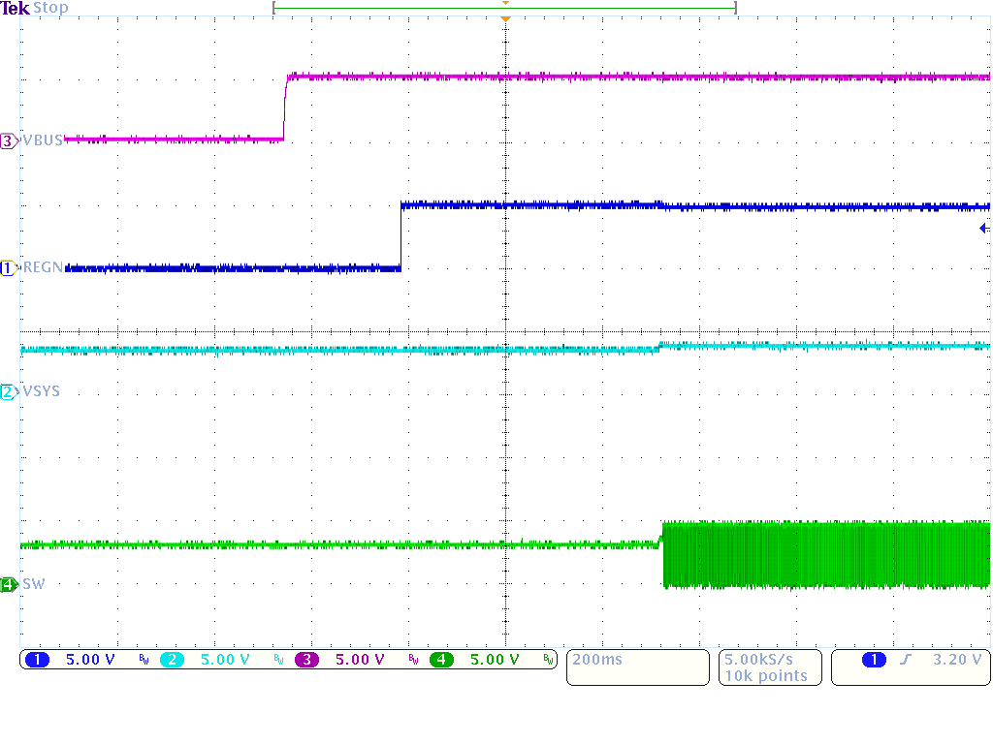Toggle bandwidth limit on channel 1
993x744 pixels.
144,659
